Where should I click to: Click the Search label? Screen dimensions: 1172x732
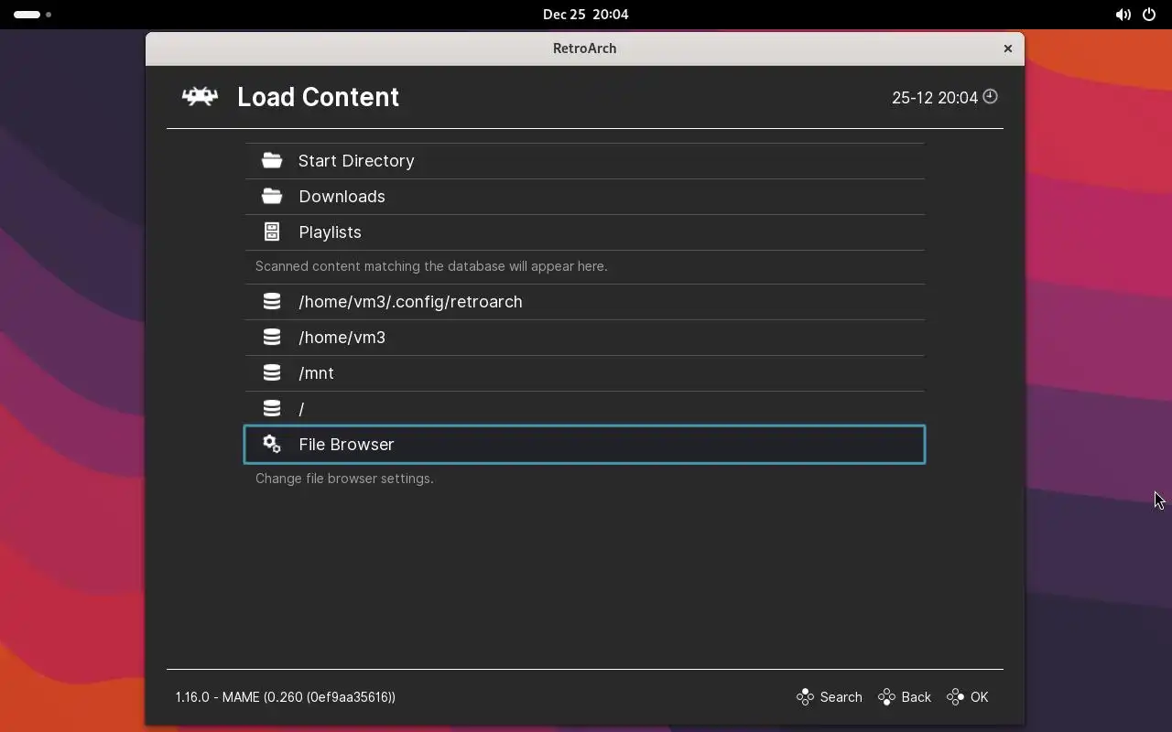[841, 697]
